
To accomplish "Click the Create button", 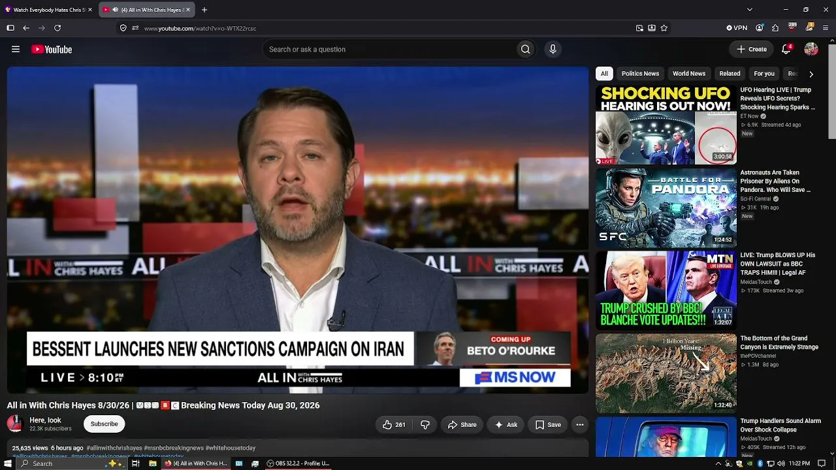I will [752, 50].
